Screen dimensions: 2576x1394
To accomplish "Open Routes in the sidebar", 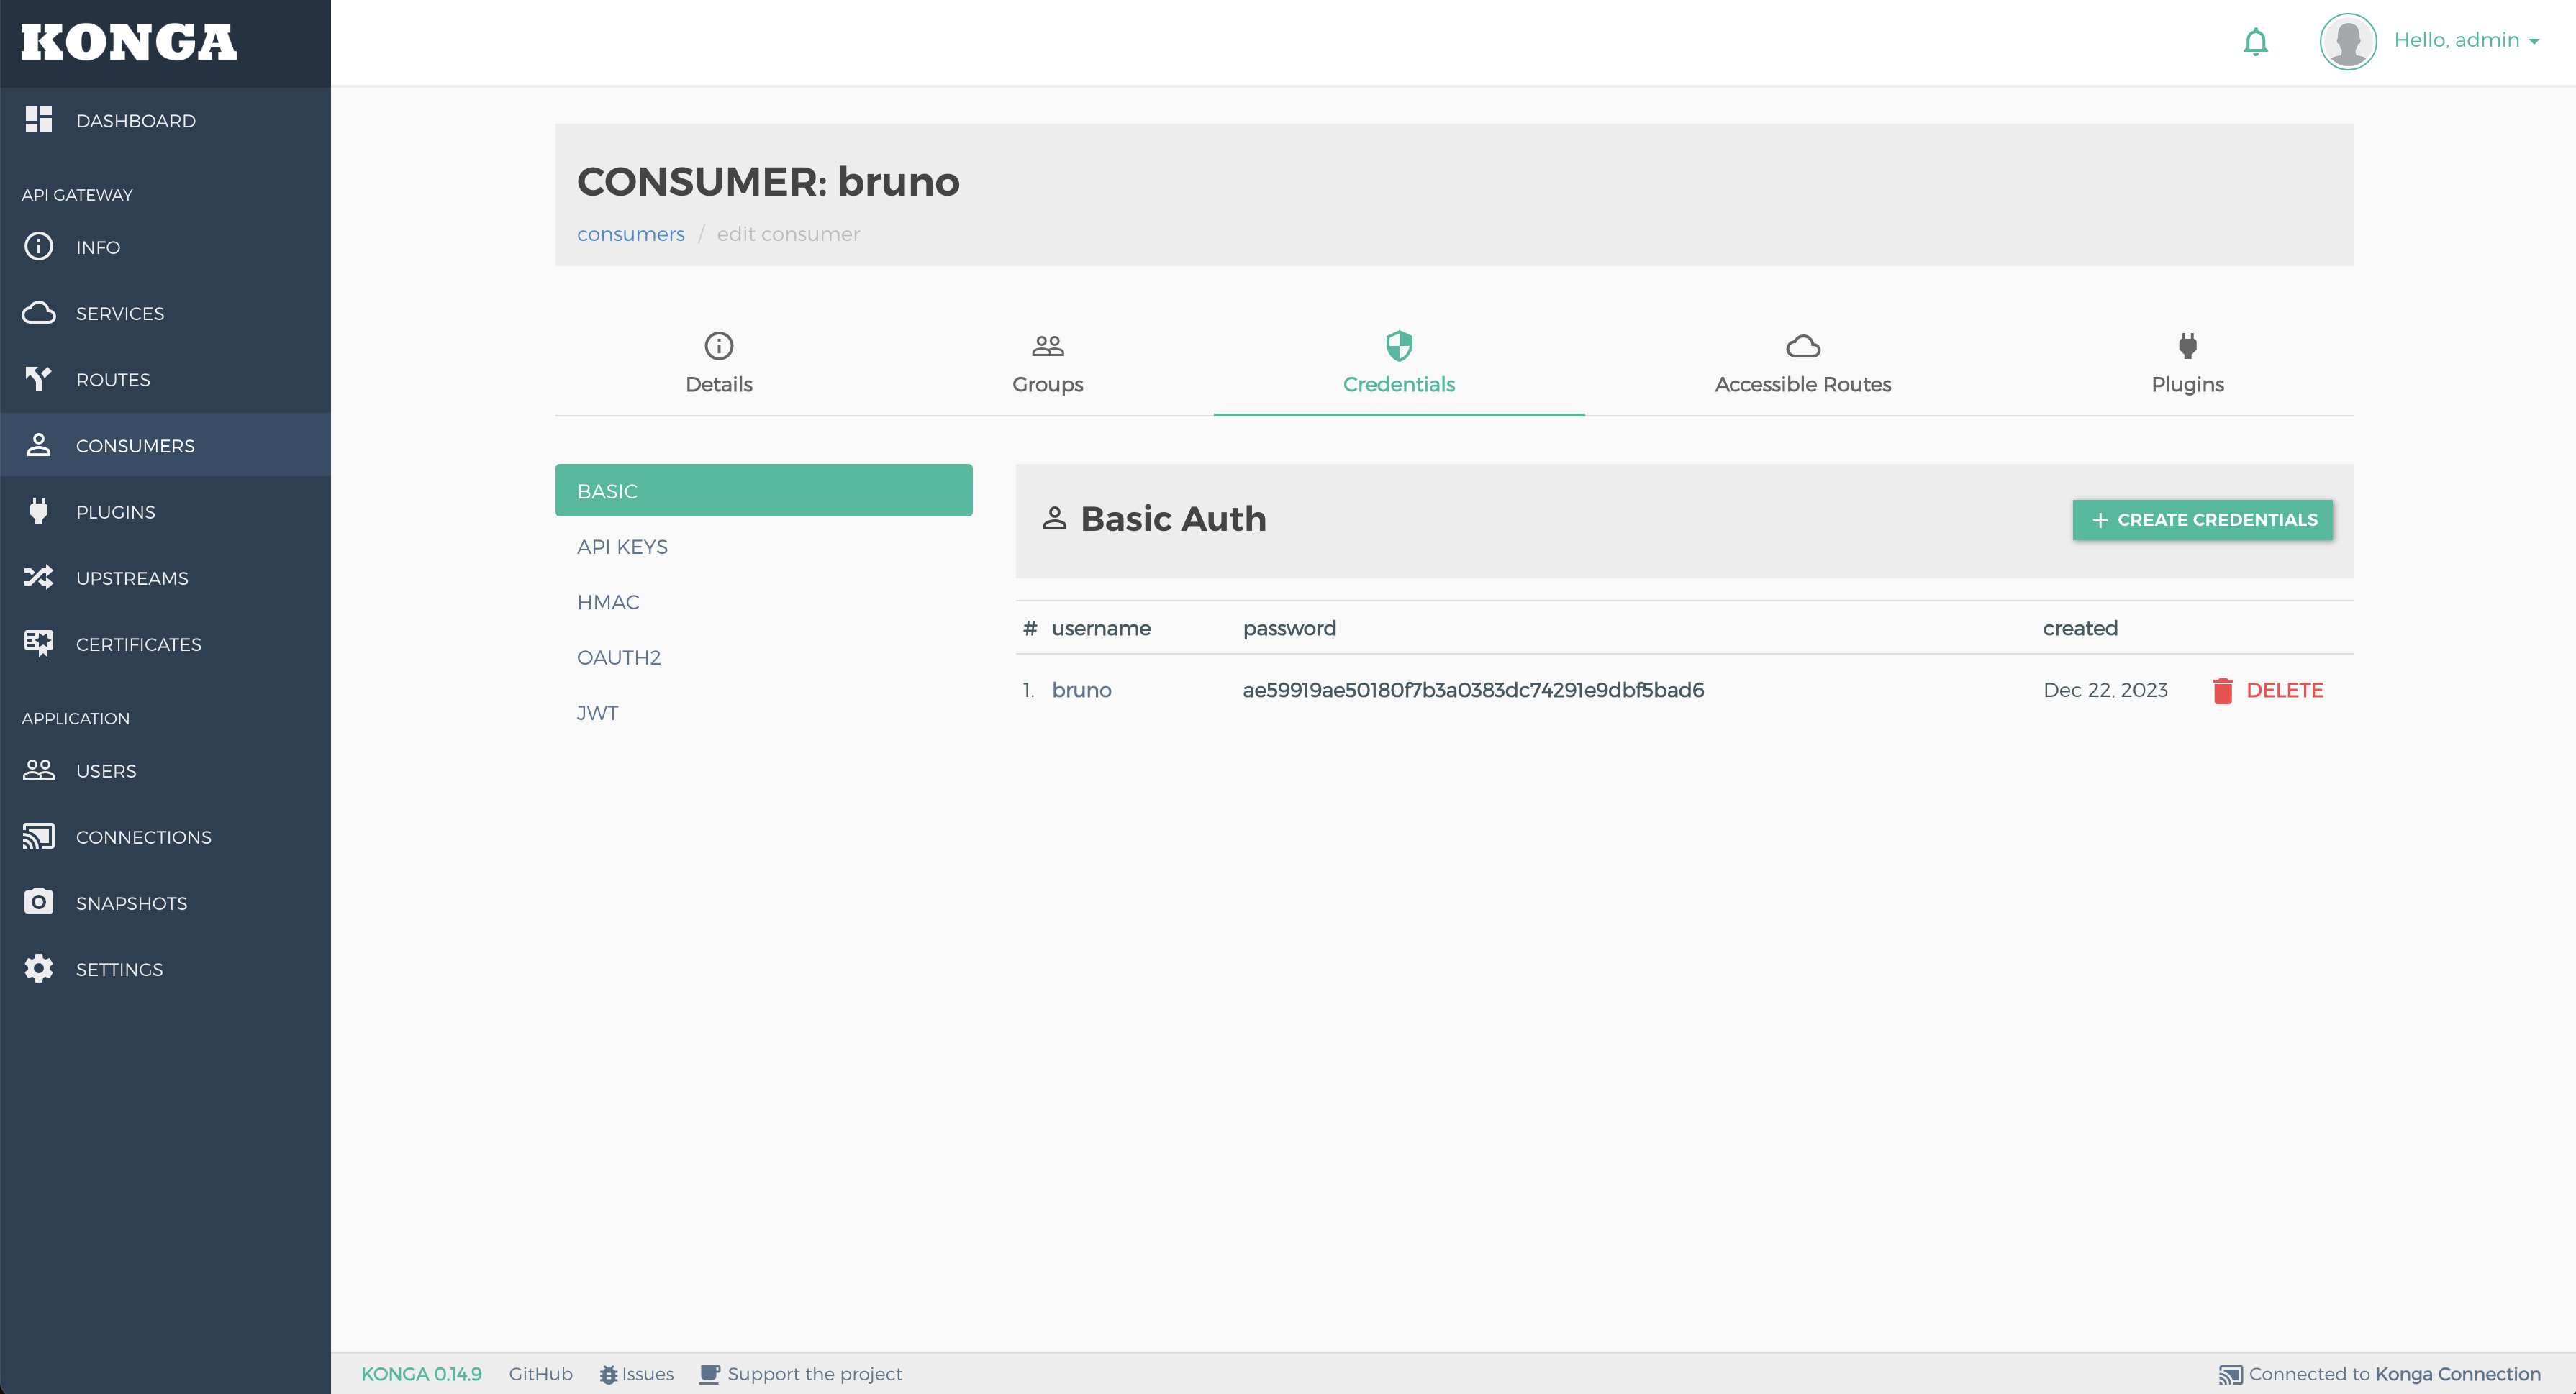I will pyautogui.click(x=113, y=380).
